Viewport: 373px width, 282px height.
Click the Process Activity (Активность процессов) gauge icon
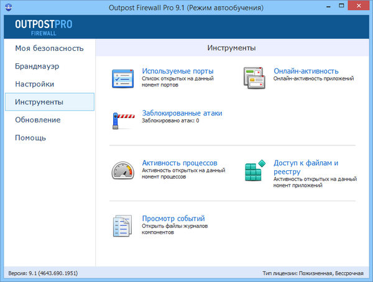pyautogui.click(x=123, y=170)
